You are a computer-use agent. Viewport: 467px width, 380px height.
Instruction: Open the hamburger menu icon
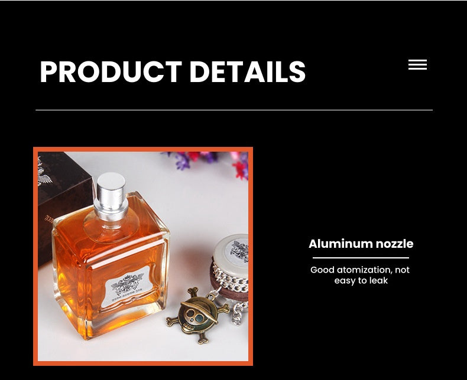point(417,64)
